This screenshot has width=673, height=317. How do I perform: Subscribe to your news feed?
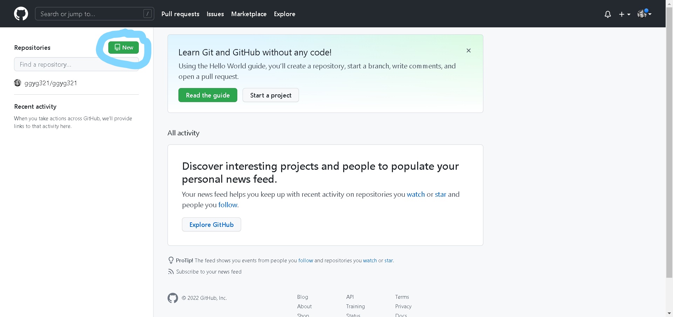pos(209,272)
